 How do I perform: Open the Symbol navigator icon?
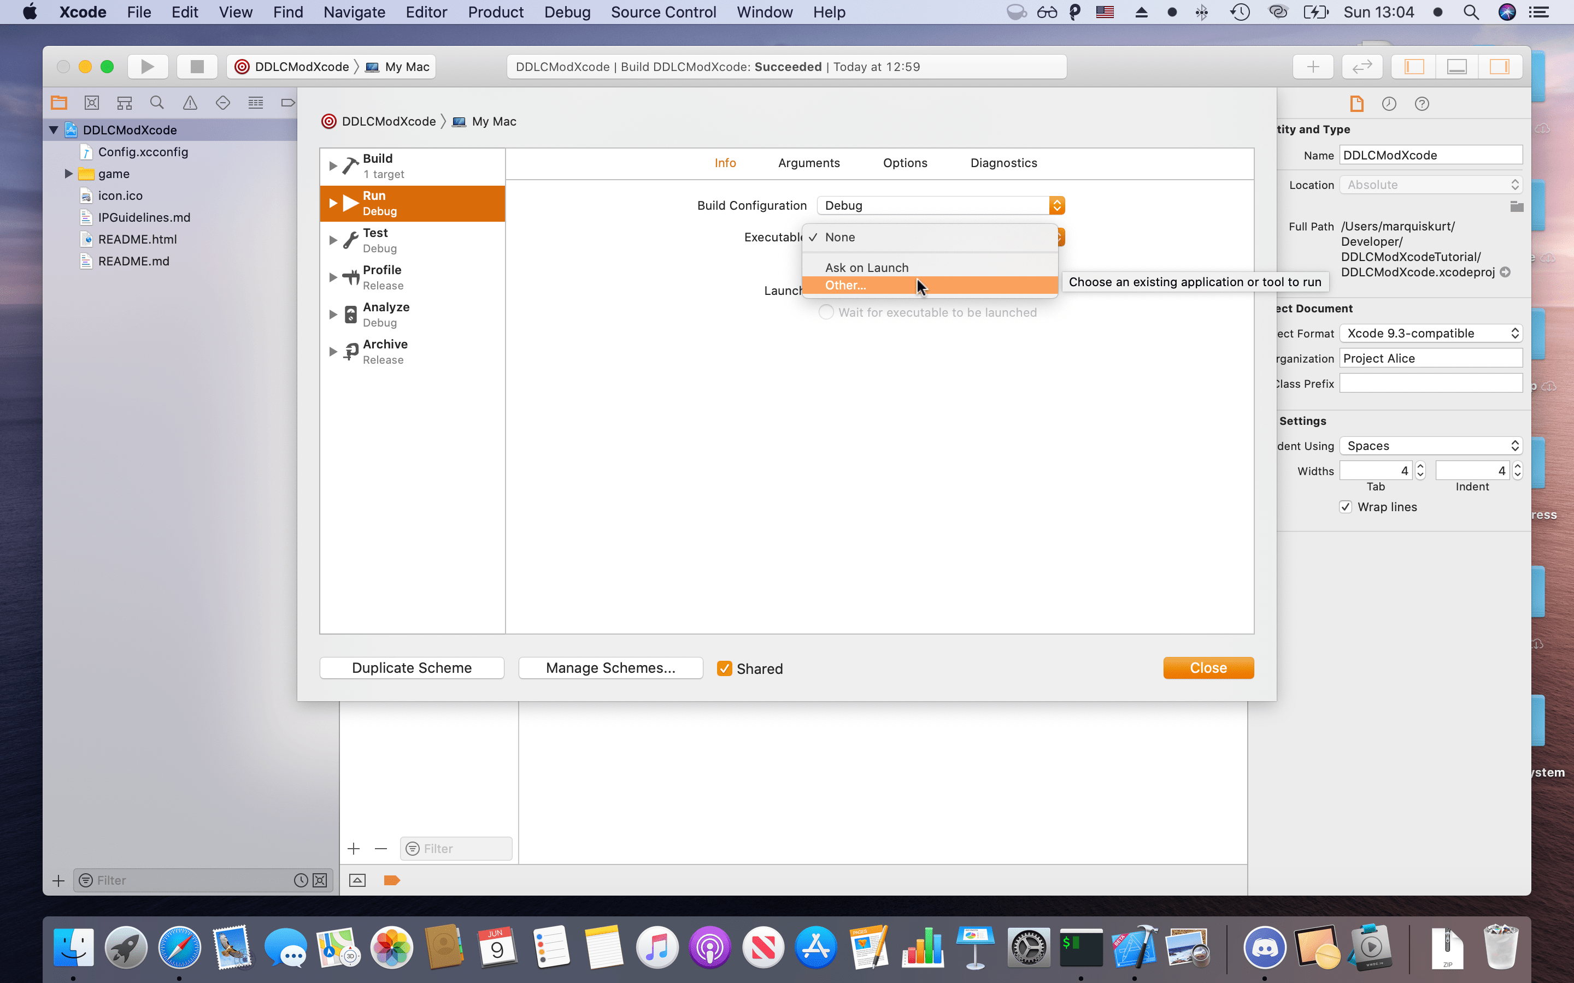[124, 103]
